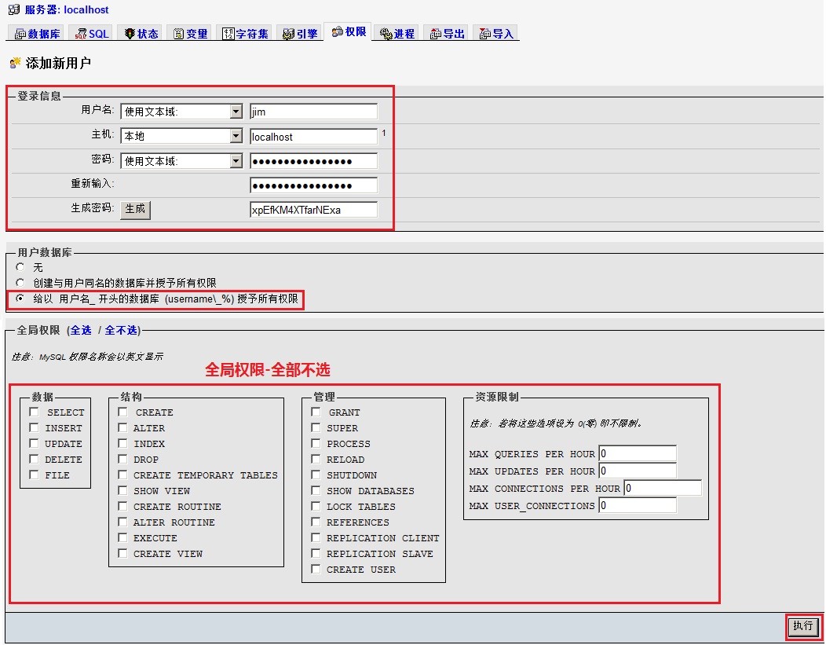Switch to the 导入 tab

point(496,34)
